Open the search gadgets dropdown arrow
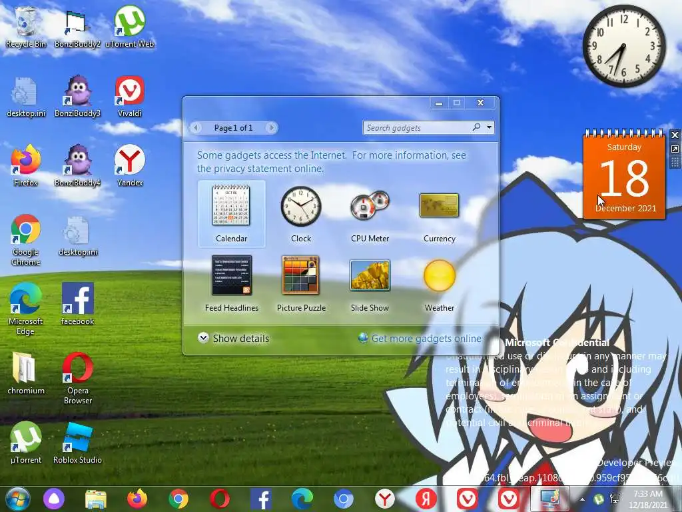 point(490,127)
